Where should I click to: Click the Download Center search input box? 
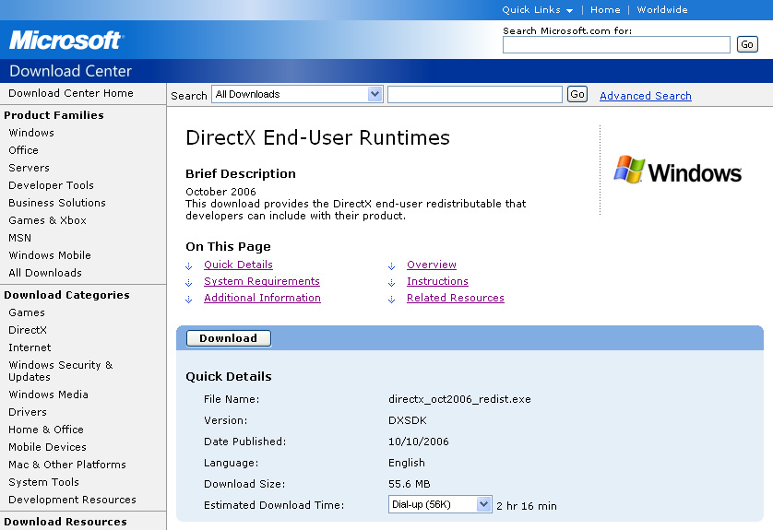(474, 94)
